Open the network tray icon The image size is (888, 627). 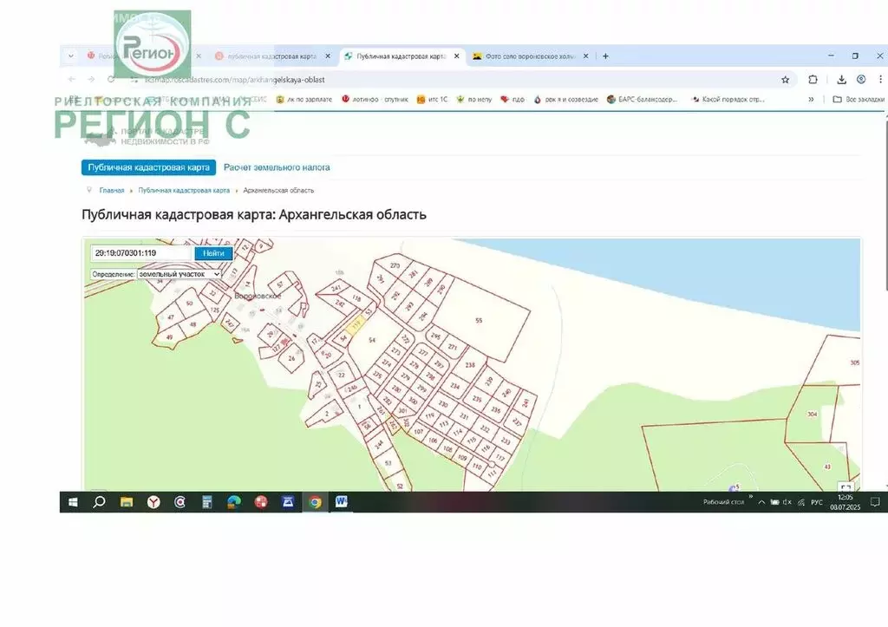tap(801, 502)
